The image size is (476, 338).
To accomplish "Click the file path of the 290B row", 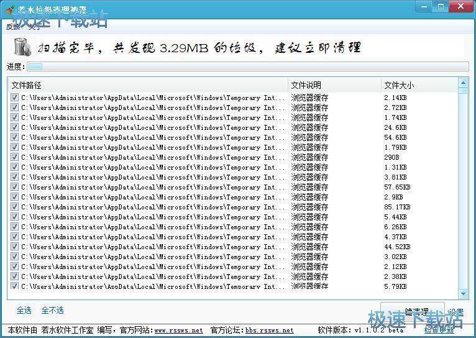I will coord(153,157).
